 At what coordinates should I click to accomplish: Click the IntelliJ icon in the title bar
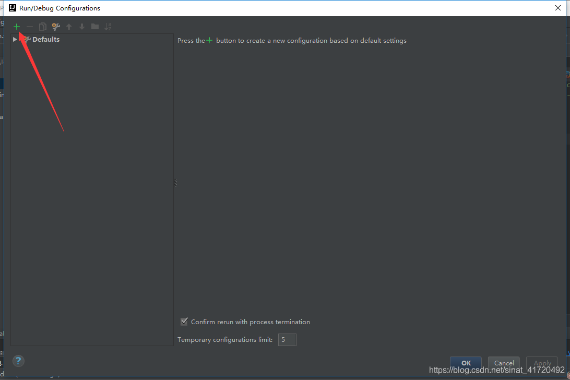(13, 8)
